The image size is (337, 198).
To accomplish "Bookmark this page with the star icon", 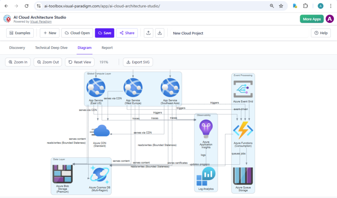I will click(x=281, y=6).
